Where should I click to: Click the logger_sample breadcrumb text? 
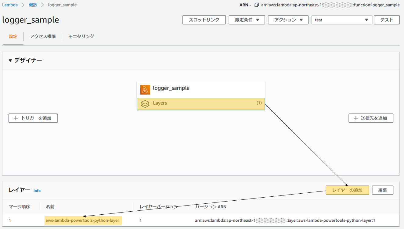(62, 5)
